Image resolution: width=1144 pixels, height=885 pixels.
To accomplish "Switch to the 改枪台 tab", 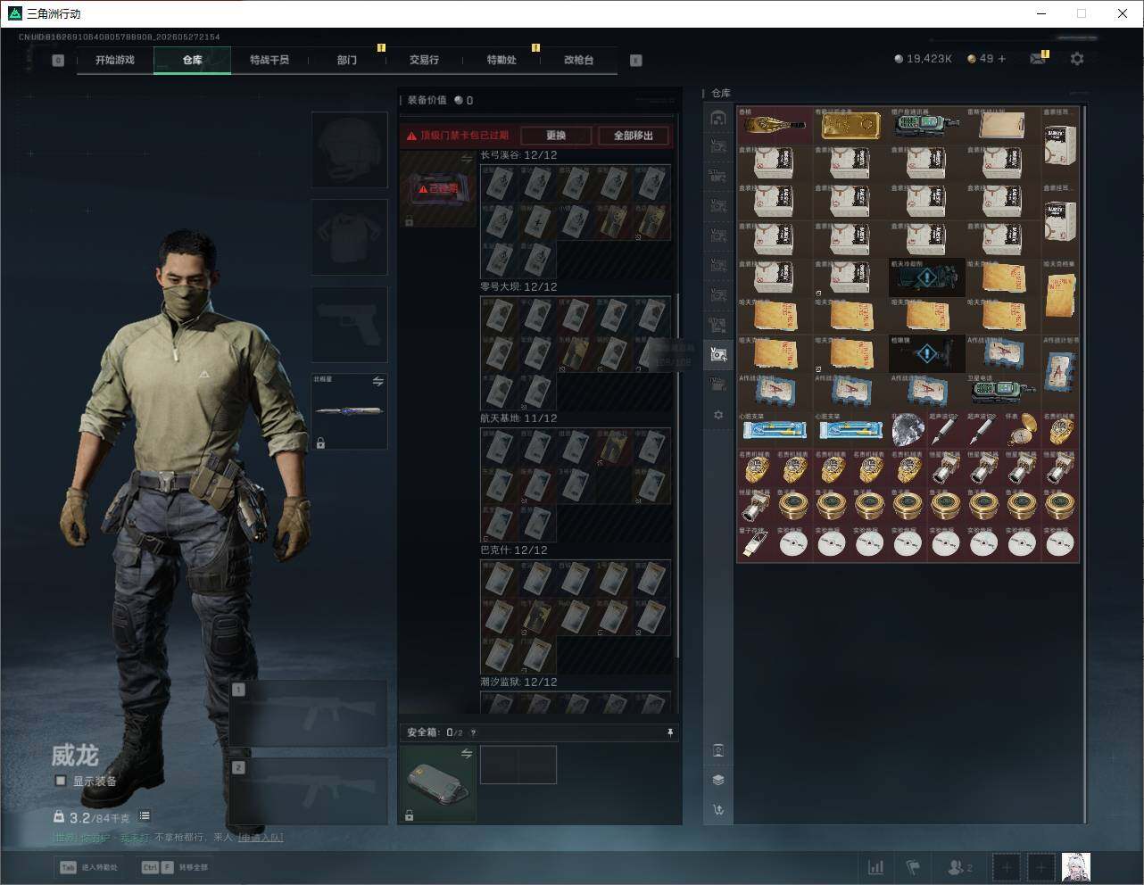I will (x=578, y=60).
